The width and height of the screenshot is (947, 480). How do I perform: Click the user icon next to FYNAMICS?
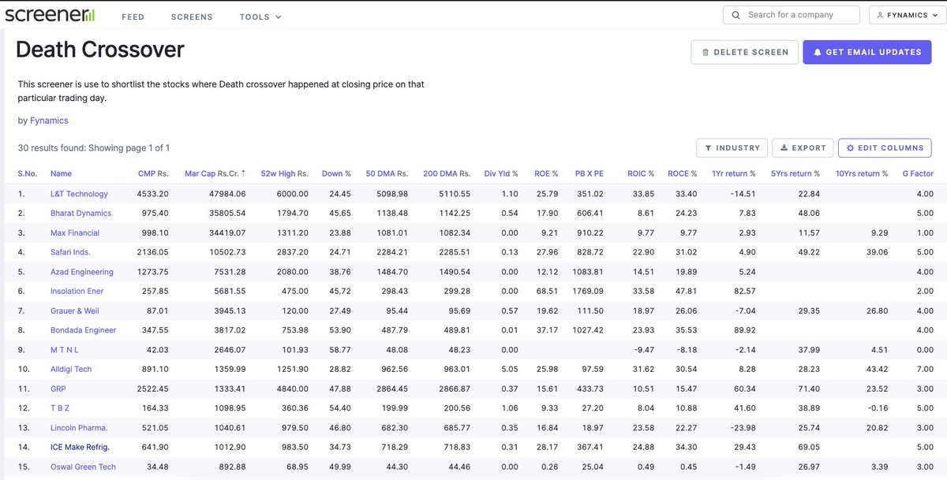point(879,13)
